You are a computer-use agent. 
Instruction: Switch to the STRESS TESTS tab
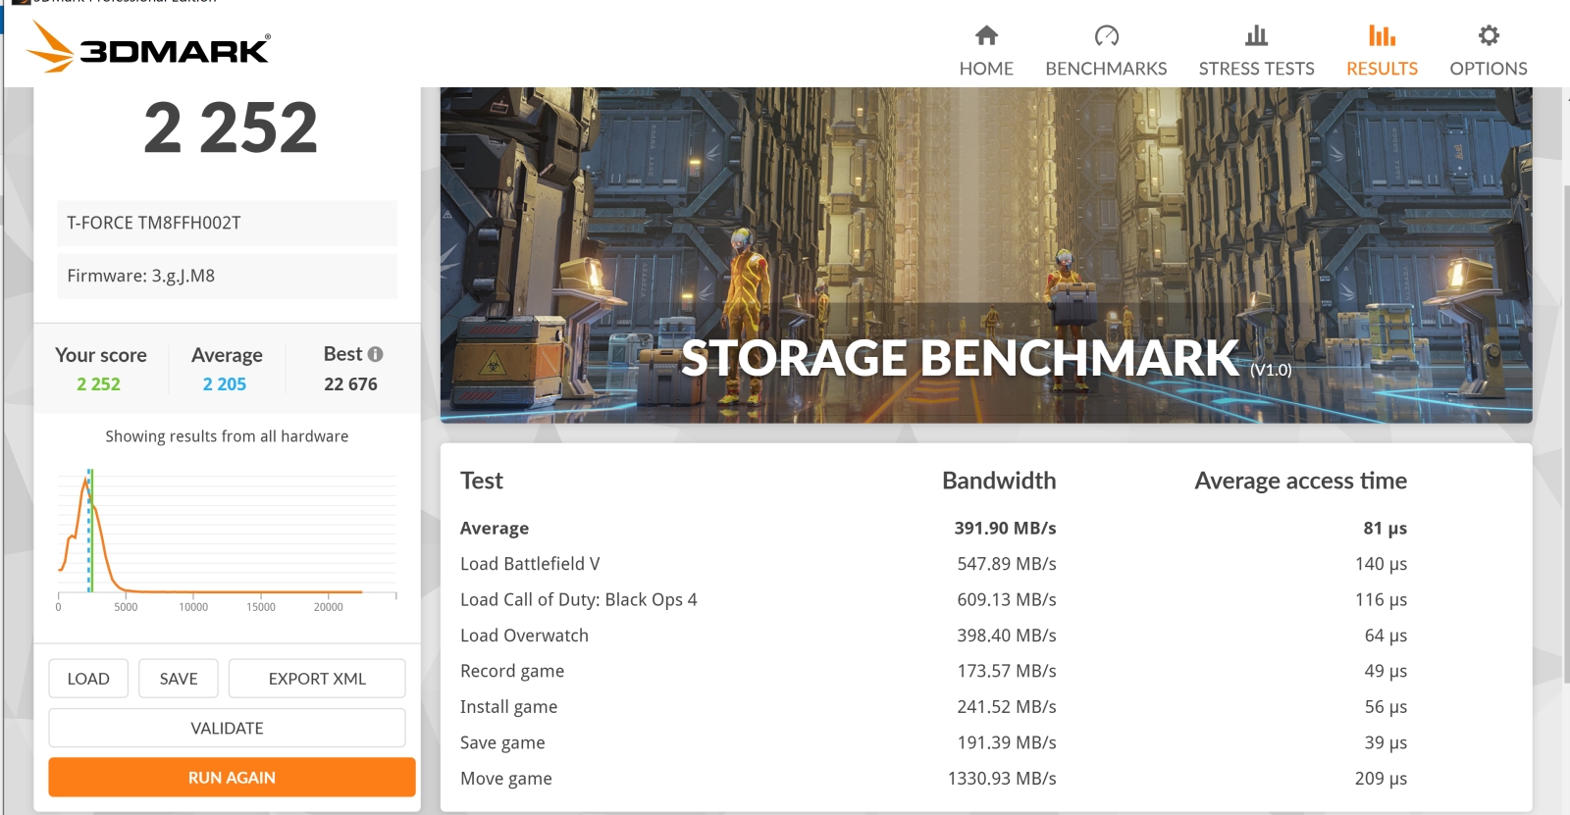point(1256,69)
